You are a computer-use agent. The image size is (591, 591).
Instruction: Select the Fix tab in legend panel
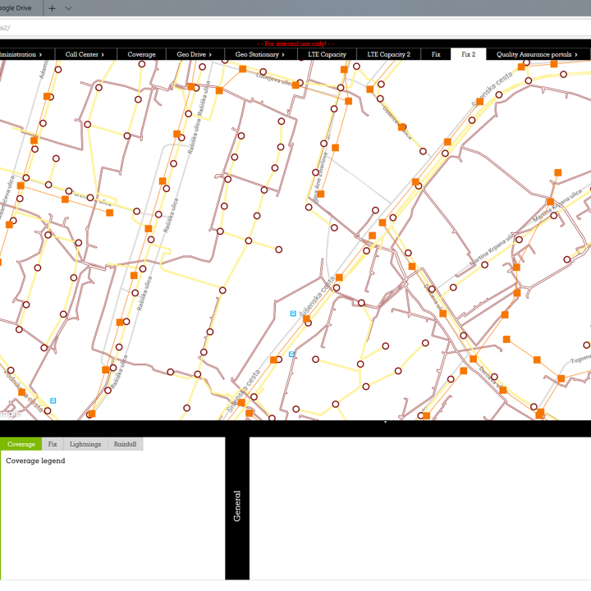pyautogui.click(x=53, y=444)
